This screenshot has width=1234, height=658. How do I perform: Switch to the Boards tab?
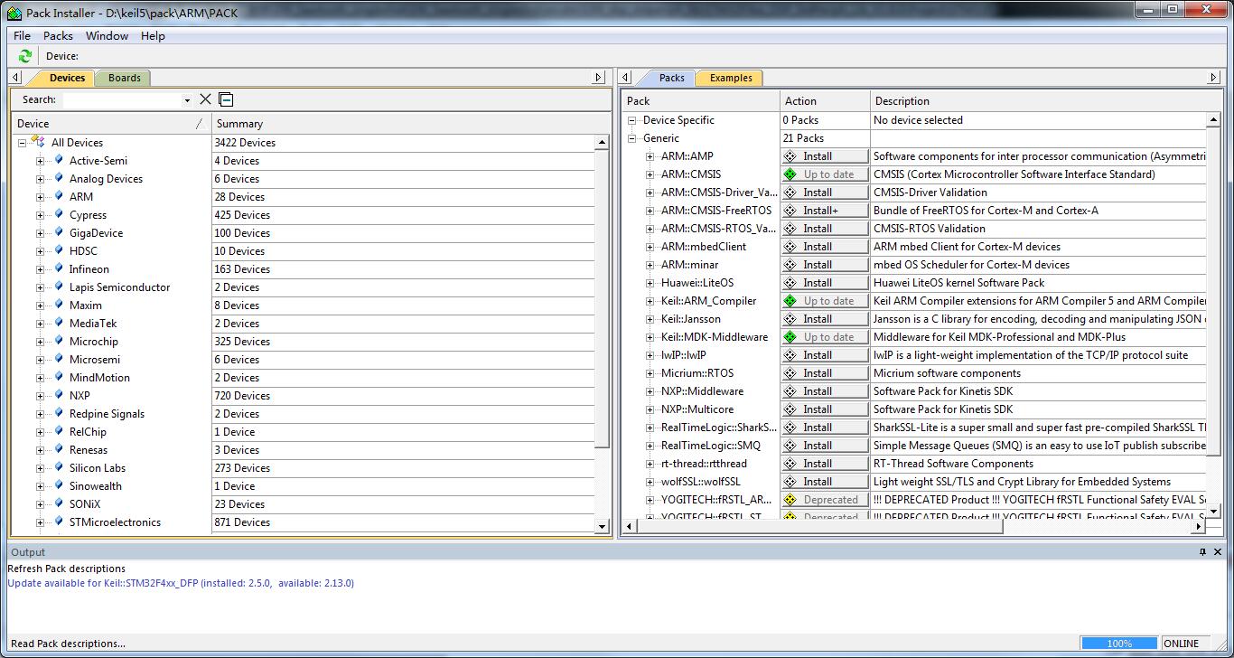[x=124, y=78]
